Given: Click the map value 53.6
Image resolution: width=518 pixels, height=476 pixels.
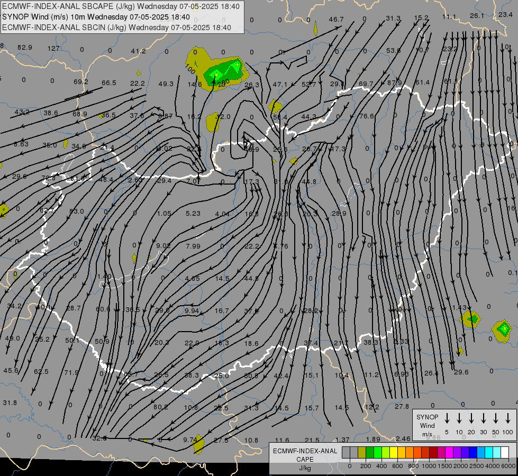Looking at the screenshot, I should 393,51.
